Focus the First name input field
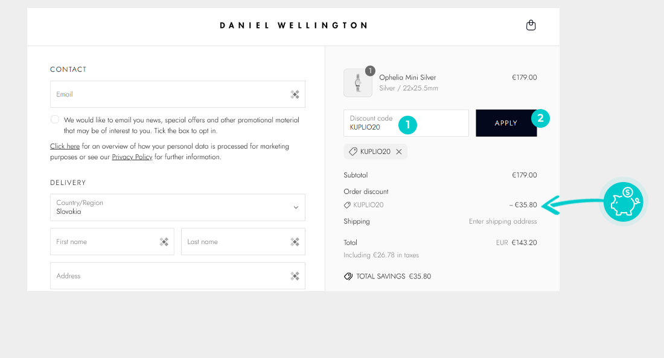Viewport: 664px width, 358px height. pos(112,242)
